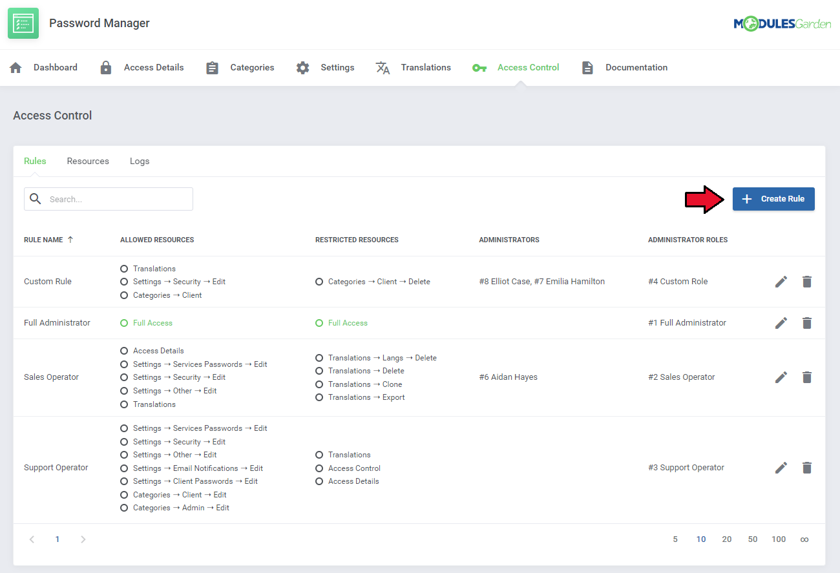
Task: Open the Logs tab
Action: pyautogui.click(x=140, y=161)
